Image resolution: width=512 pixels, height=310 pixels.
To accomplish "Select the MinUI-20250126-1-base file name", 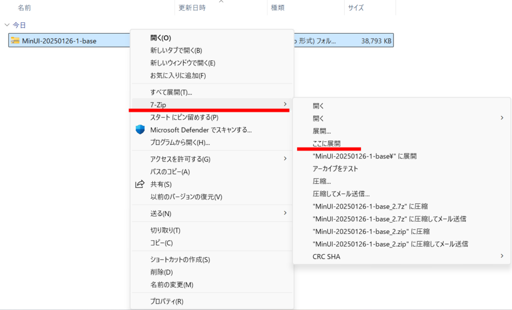I will (x=59, y=41).
